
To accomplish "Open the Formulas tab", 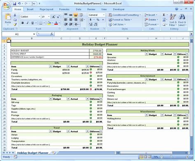I will (x=64, y=9).
